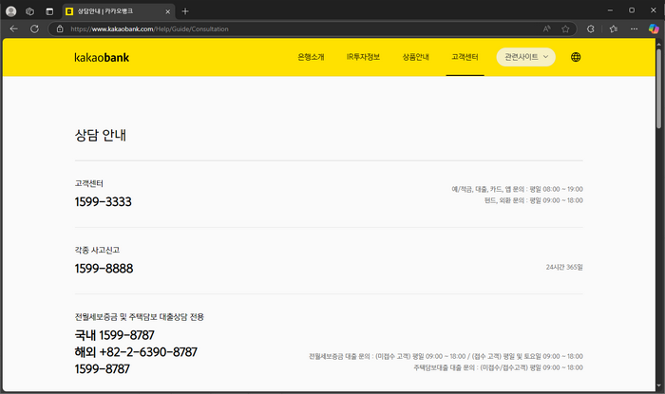Refresh the page with reload icon
665x394 pixels.
(x=34, y=28)
